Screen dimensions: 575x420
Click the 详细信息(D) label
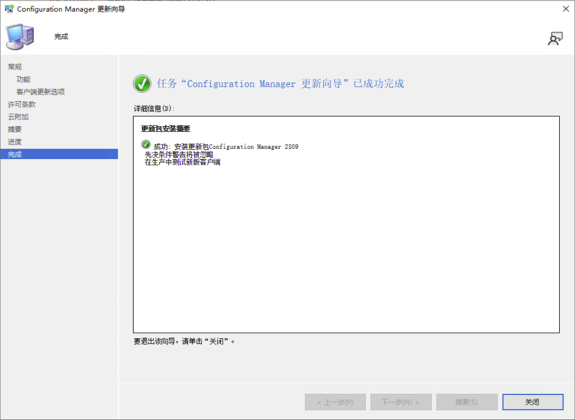[154, 109]
